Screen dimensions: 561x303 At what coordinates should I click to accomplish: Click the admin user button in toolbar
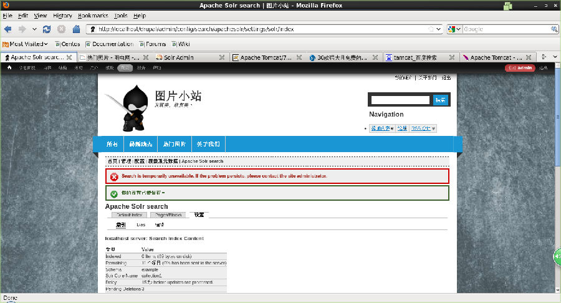520,67
